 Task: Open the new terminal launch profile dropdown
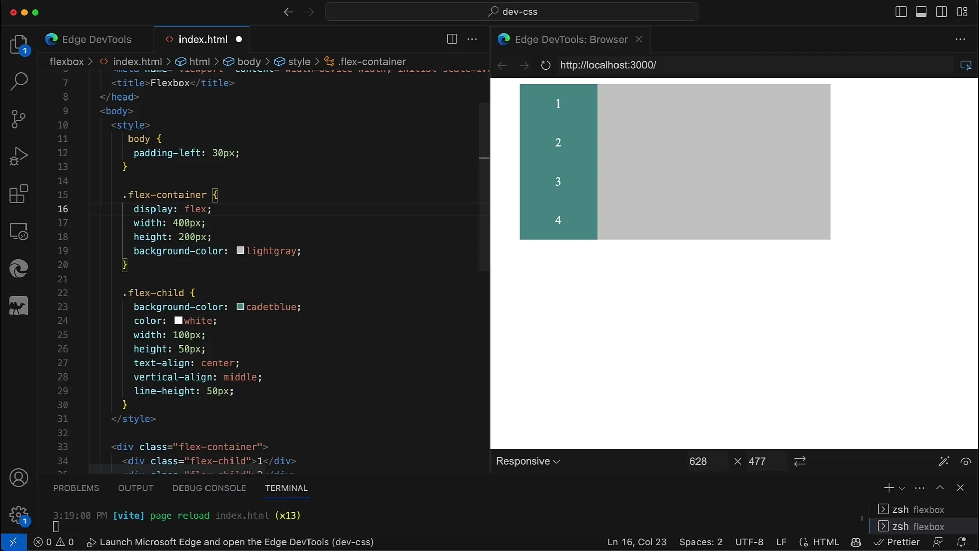[902, 488]
